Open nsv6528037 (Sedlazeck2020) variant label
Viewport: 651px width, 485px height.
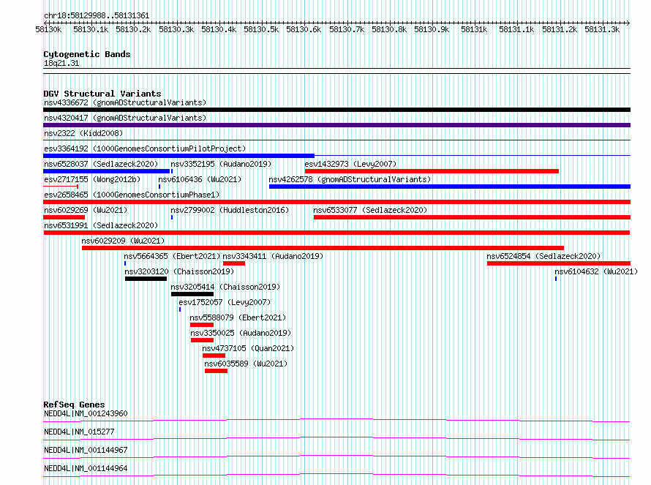click(101, 164)
